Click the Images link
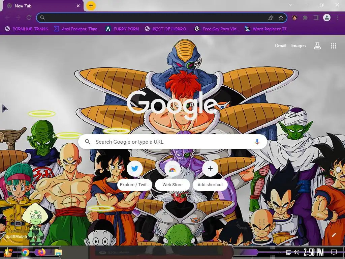This screenshot has width=345, height=259. 299,46
